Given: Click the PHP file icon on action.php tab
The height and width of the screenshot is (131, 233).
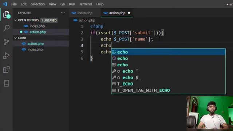Looking at the screenshot, I should [x=106, y=13].
